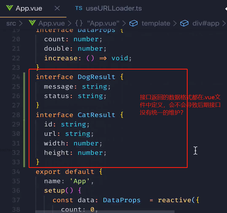This screenshot has height=213, width=227.
Task: Click 'url: string;' property line
Action: (x=69, y=134)
